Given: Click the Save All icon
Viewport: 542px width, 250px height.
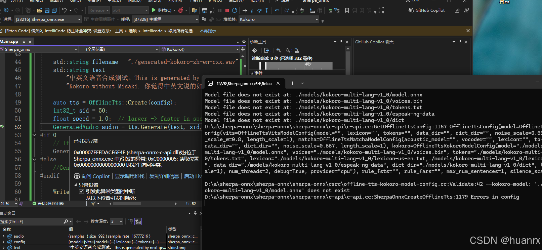Looking at the screenshot, I should point(54,10).
